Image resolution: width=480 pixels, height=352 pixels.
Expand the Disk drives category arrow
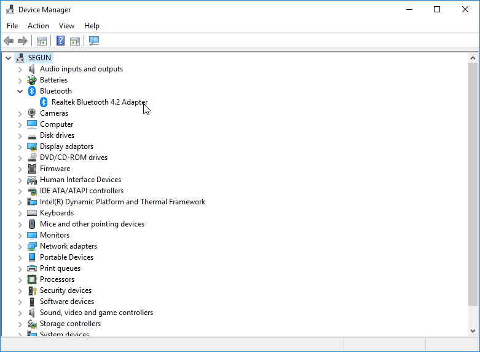[x=20, y=136]
